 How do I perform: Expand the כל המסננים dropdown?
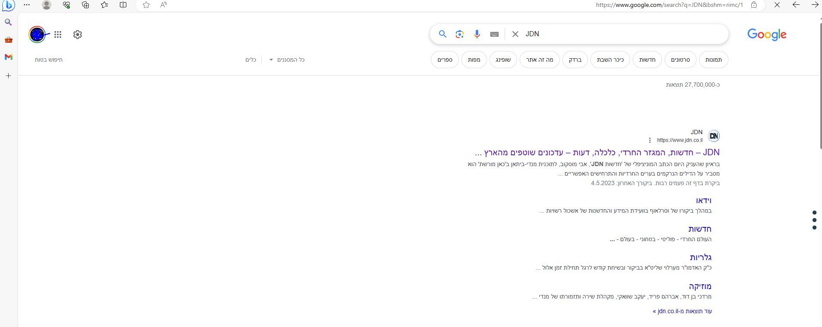(287, 60)
